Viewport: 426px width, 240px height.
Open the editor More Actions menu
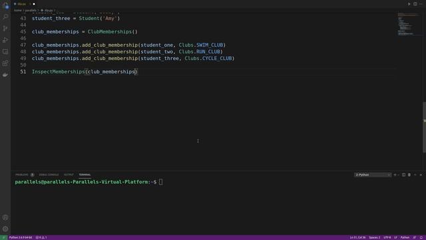[421, 4]
